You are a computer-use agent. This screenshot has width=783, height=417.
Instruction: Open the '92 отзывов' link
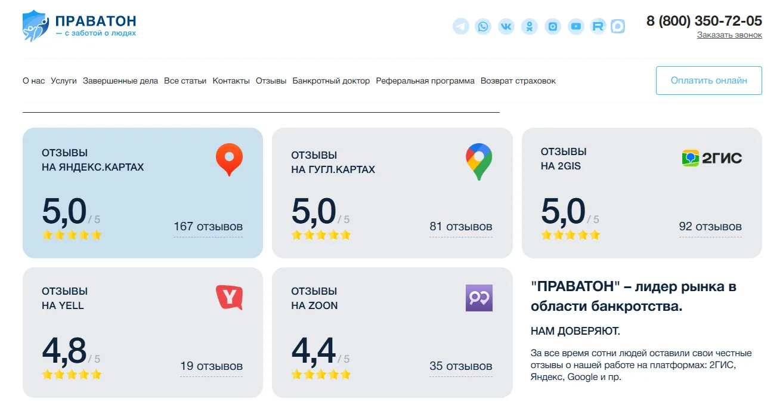coord(710,227)
